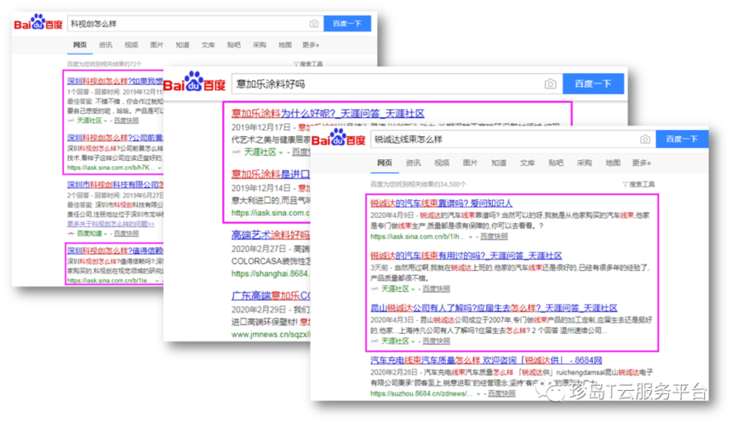The image size is (732, 424).
Task: Click Baidu logo in 科视创怎么样 window
Action: (x=37, y=22)
